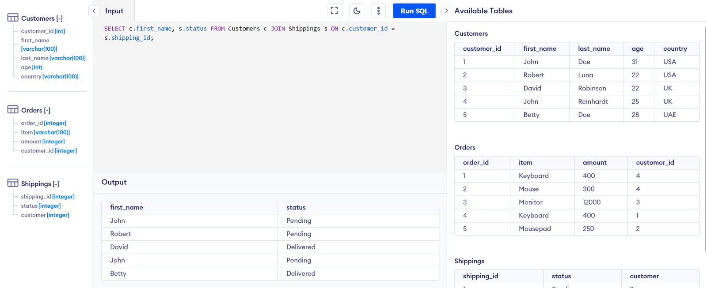Click amount 250 in the Orders table
This screenshot has width=707, height=288.
[x=588, y=228]
